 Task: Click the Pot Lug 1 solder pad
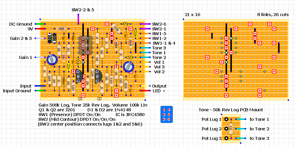226,119
